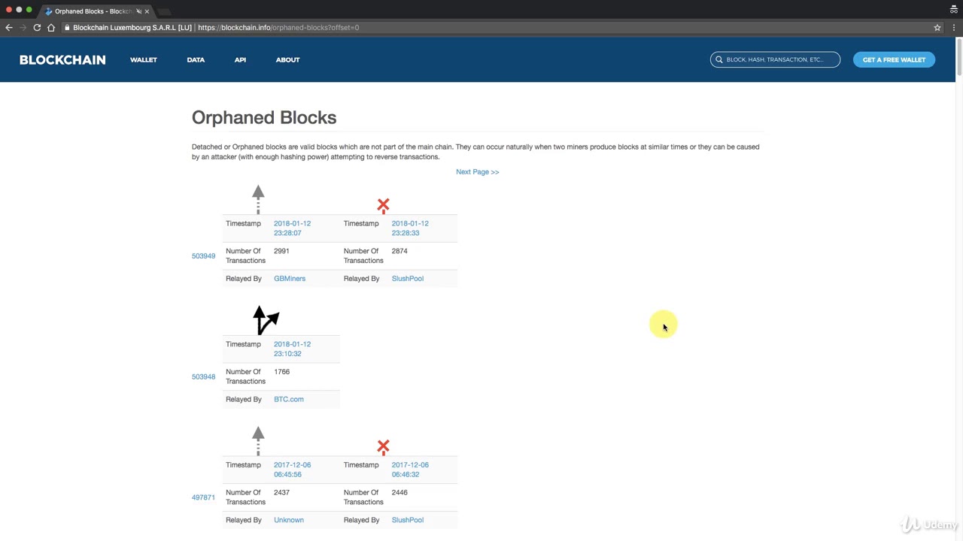The height and width of the screenshot is (541, 963).
Task: Click the Orphaned Blocks heading
Action: point(264,117)
